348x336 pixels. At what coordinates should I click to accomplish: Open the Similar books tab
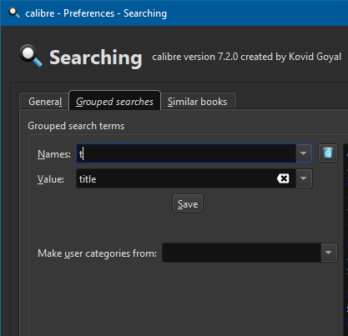click(198, 102)
